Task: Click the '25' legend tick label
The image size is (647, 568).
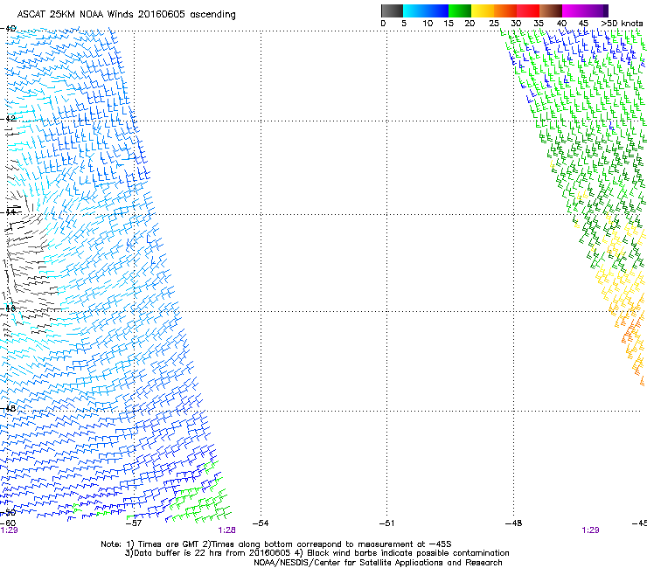Action: [494, 24]
